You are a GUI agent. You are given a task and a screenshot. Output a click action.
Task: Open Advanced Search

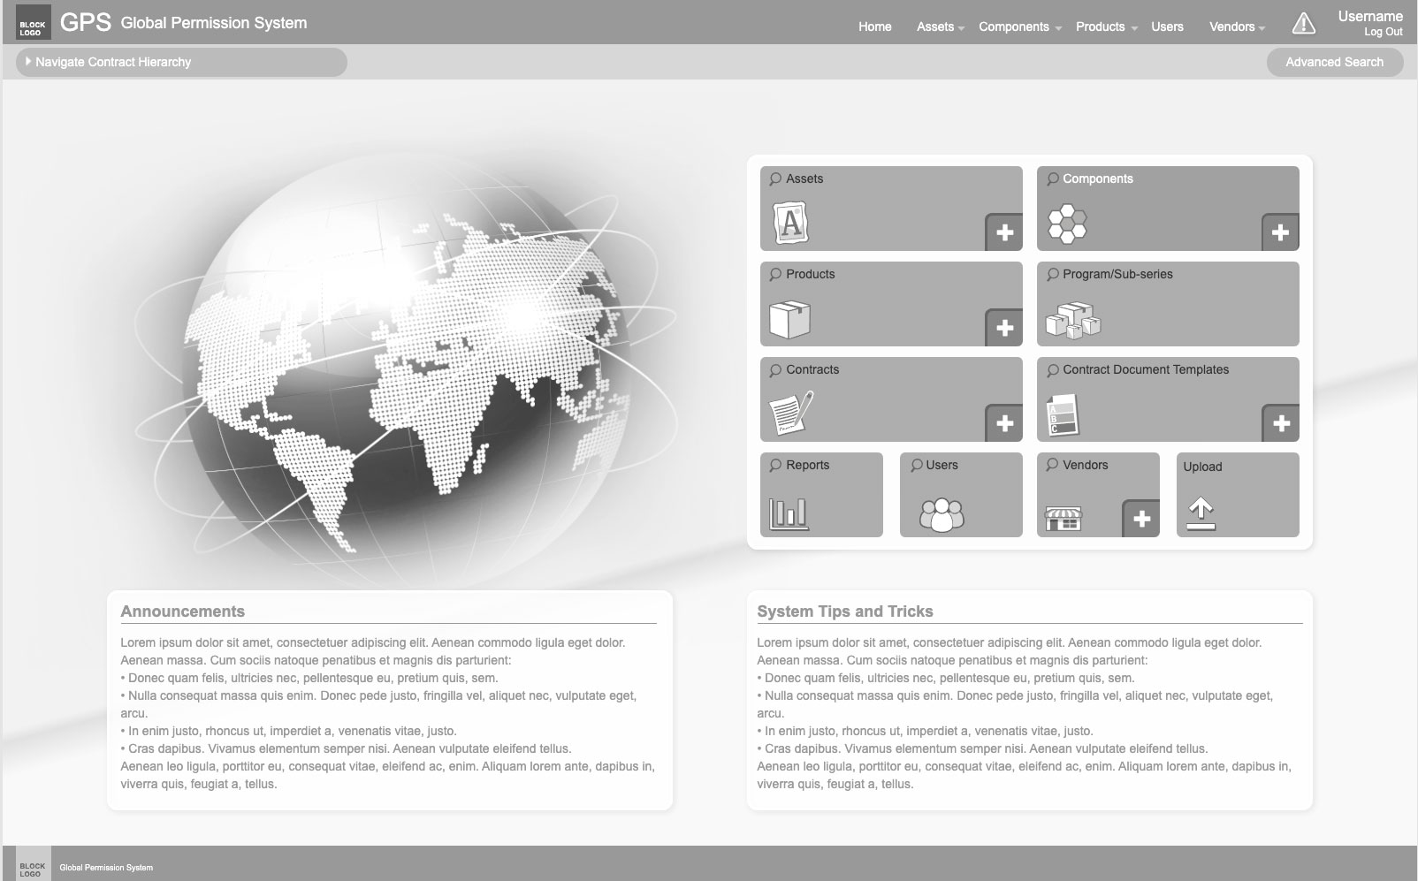(x=1334, y=62)
